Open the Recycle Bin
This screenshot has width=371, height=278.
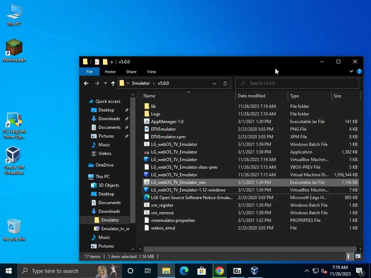[14, 230]
